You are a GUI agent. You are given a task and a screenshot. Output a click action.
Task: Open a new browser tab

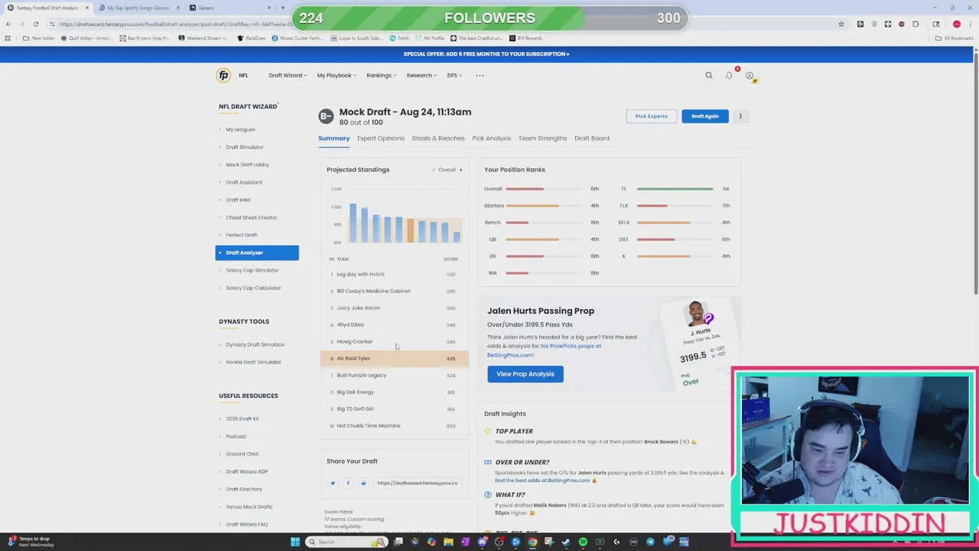point(283,8)
